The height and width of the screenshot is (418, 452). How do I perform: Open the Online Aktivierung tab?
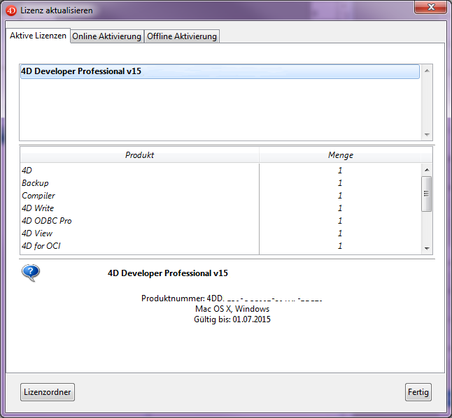[x=106, y=36]
